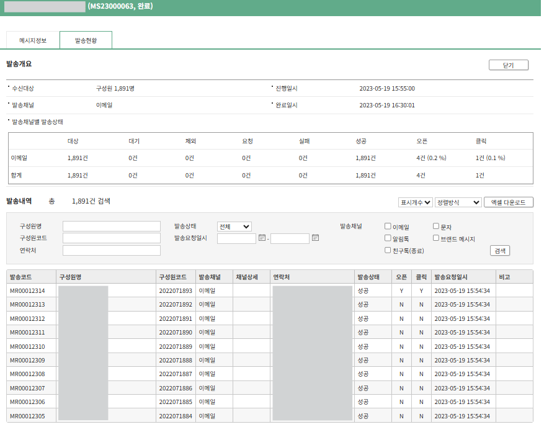The width and height of the screenshot is (544, 427).
Task: Click the 닫기 button
Action: [508, 65]
